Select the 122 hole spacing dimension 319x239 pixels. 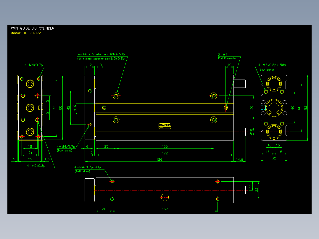point(165,147)
